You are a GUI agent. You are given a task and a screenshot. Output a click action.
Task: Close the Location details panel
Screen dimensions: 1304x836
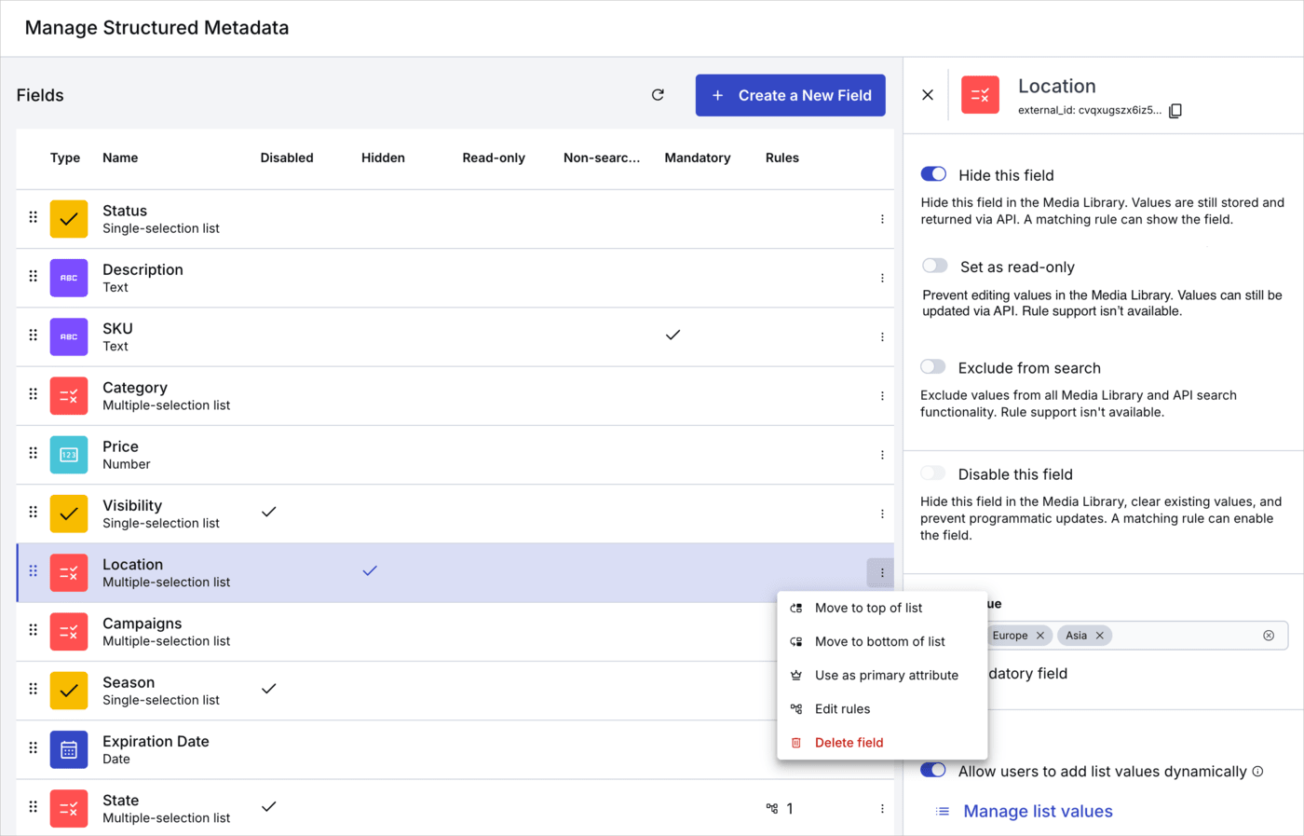[x=928, y=95]
